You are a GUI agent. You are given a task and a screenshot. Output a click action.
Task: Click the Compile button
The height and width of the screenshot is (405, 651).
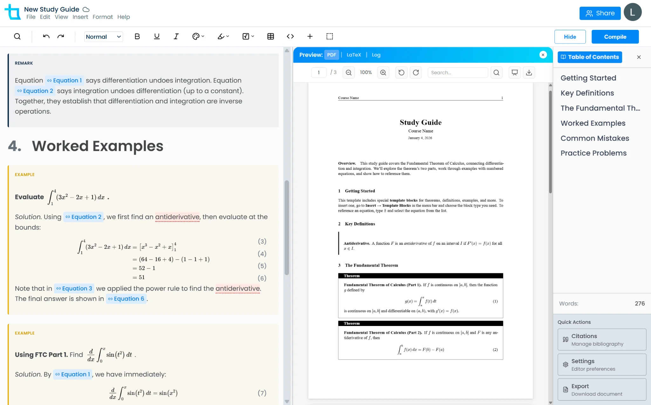[x=614, y=37]
